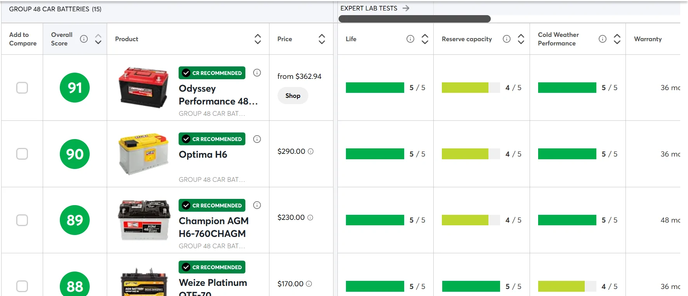Select the overall score 91 circle
Image resolution: width=688 pixels, height=296 pixels.
coord(75,88)
